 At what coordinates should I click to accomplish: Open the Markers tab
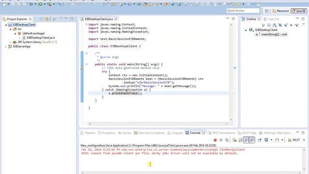coord(88,133)
